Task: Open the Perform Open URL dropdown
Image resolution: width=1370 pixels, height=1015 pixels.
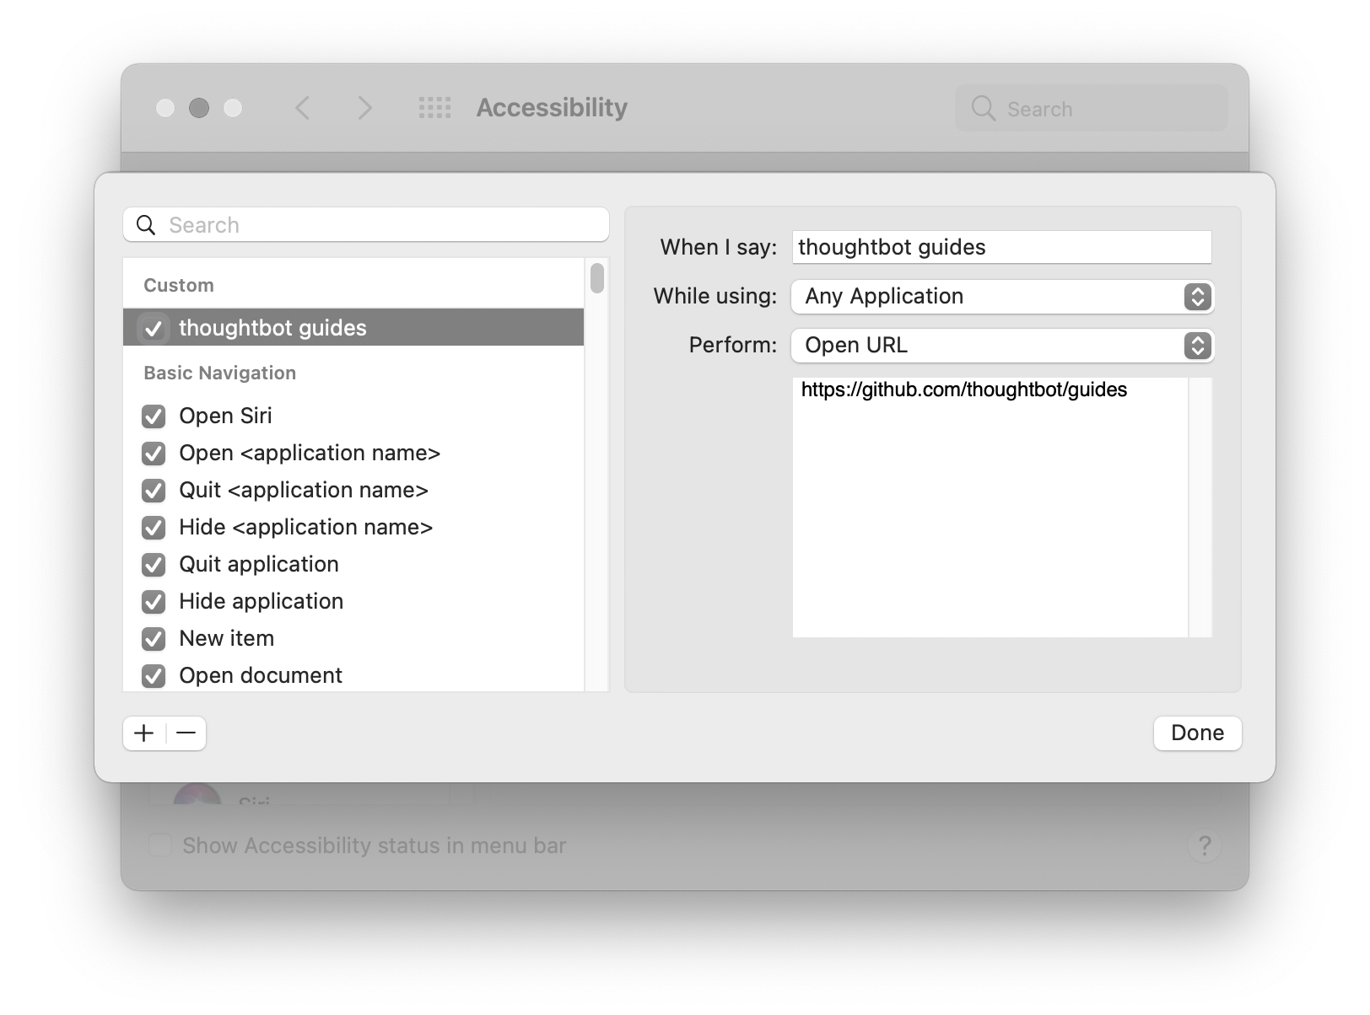Action: (1002, 346)
